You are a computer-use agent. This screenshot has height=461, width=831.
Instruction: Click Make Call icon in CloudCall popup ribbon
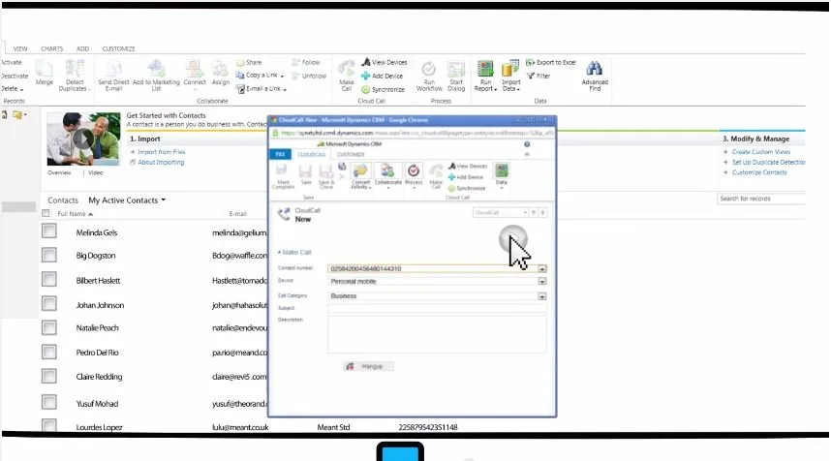(x=436, y=176)
